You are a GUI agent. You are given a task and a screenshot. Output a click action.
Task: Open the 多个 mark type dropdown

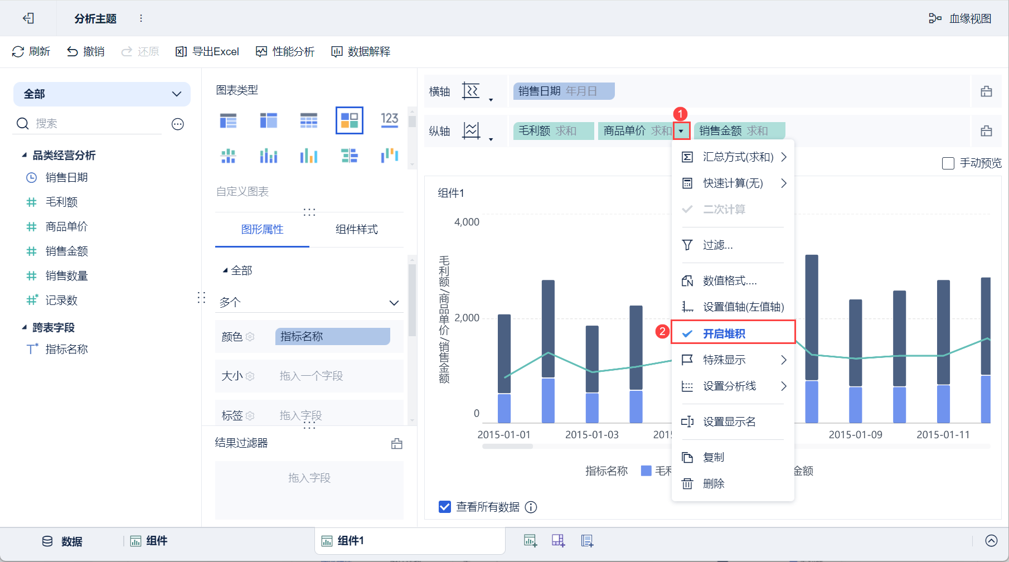click(x=309, y=302)
